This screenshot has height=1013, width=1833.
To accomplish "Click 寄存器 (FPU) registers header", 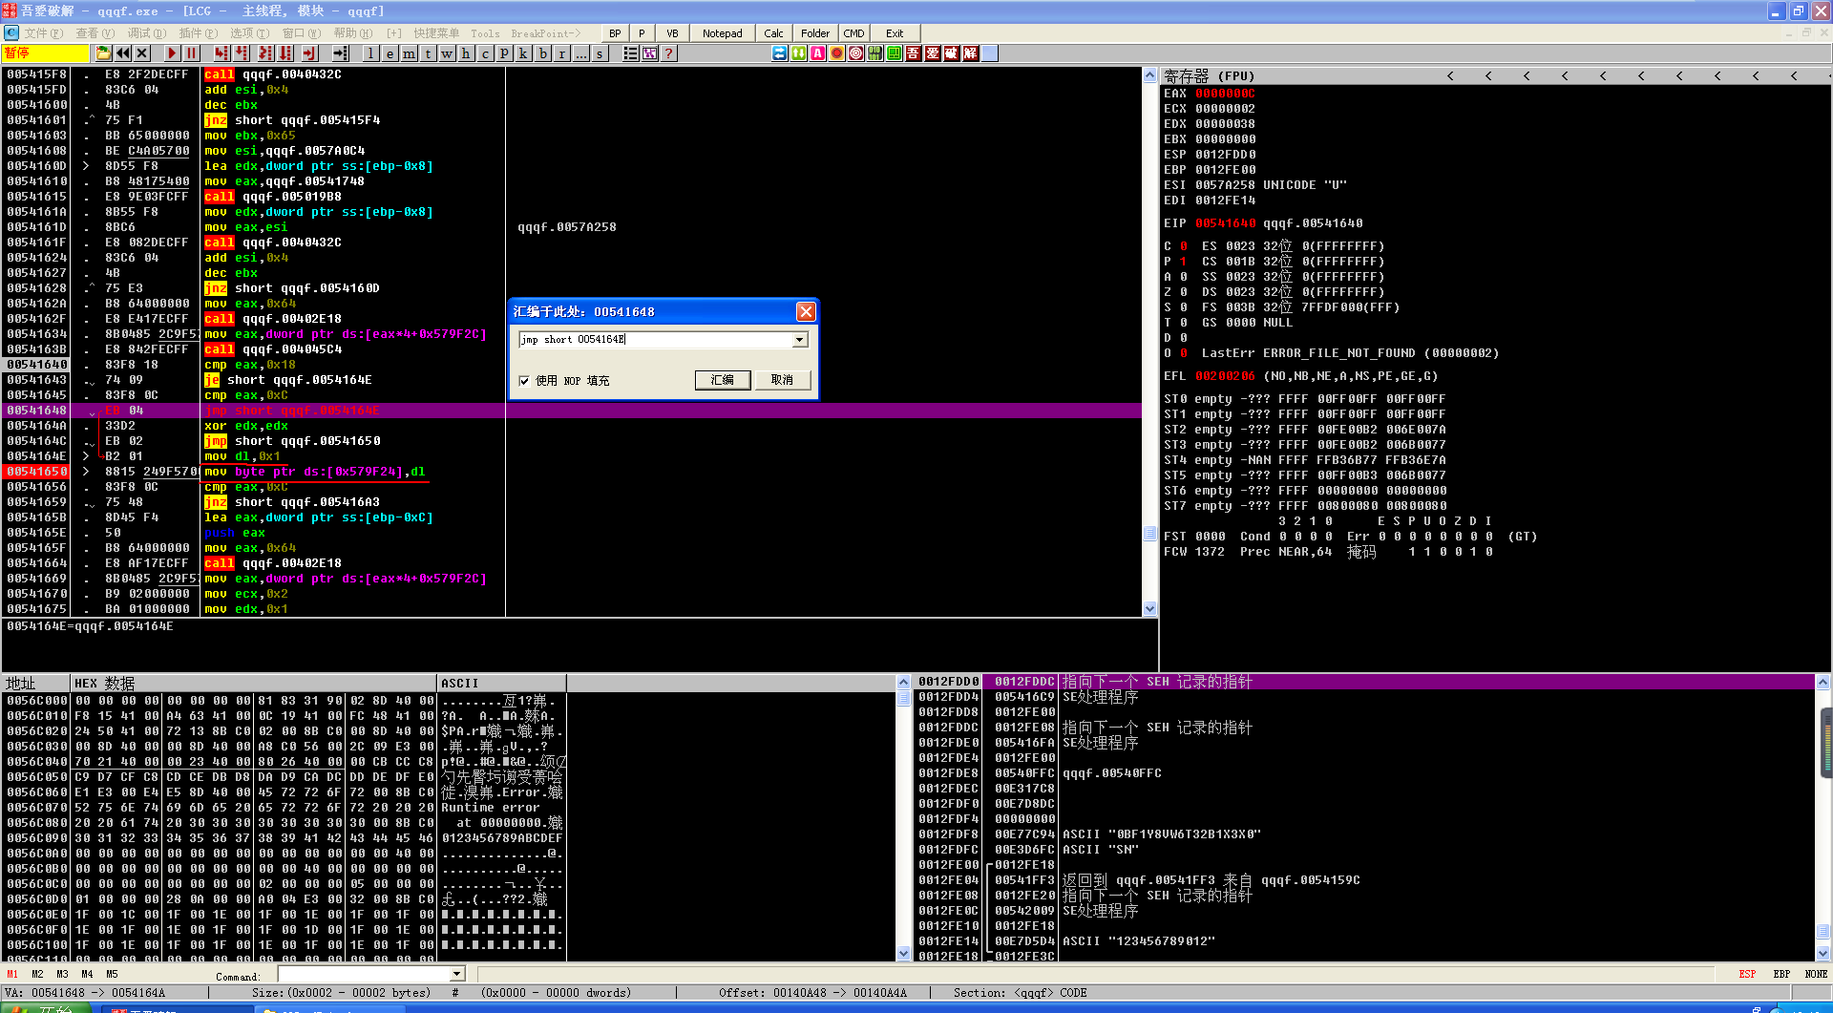I will tap(1209, 76).
